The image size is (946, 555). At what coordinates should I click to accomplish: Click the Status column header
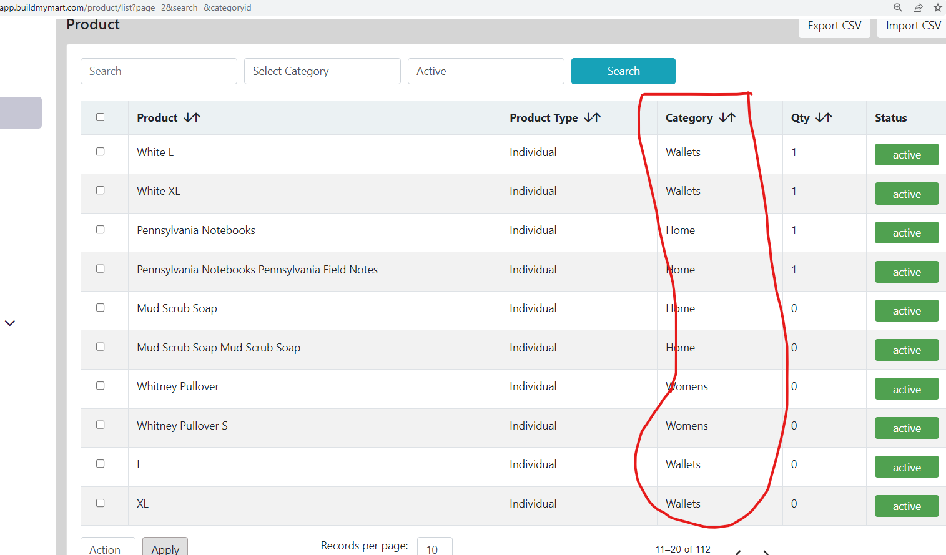click(x=890, y=118)
